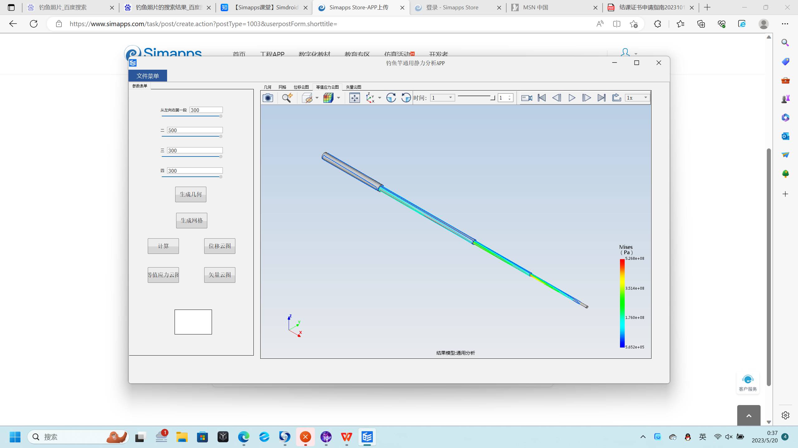
Task: Refresh the browser page
Action: click(x=34, y=24)
